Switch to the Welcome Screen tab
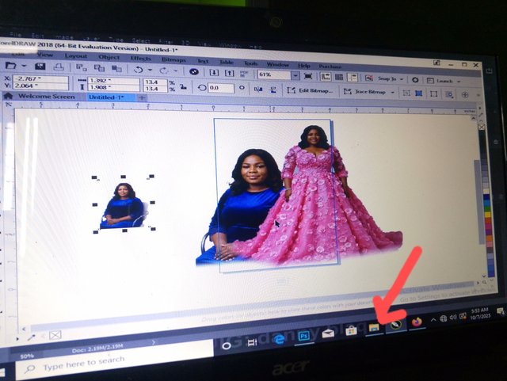The image size is (507, 381). 46,97
